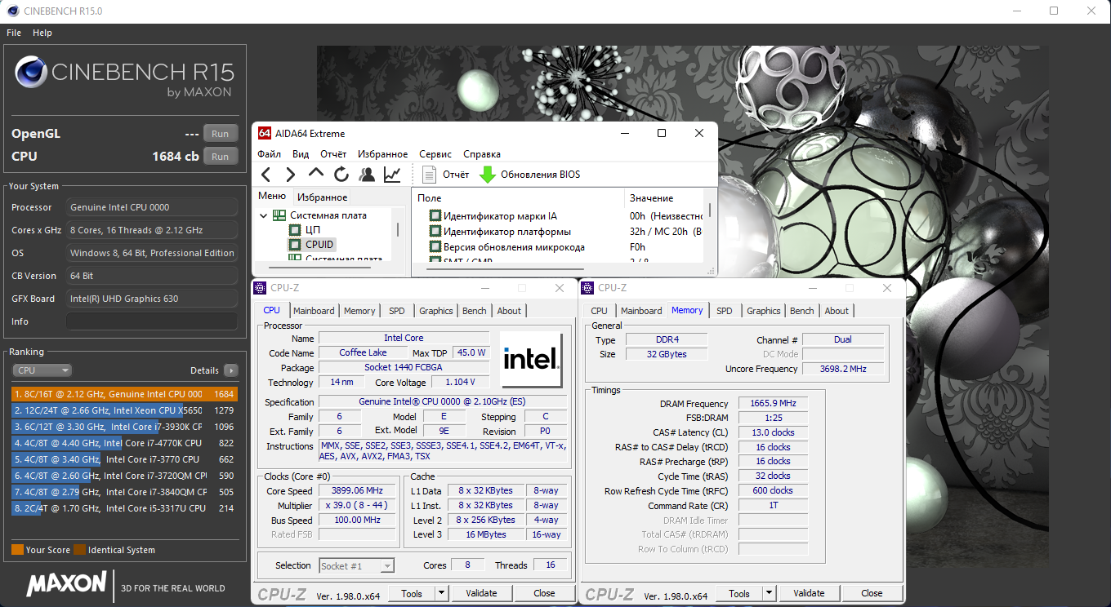The height and width of the screenshot is (607, 1111).
Task: Collapse the Системная плата tree node
Action: click(264, 215)
